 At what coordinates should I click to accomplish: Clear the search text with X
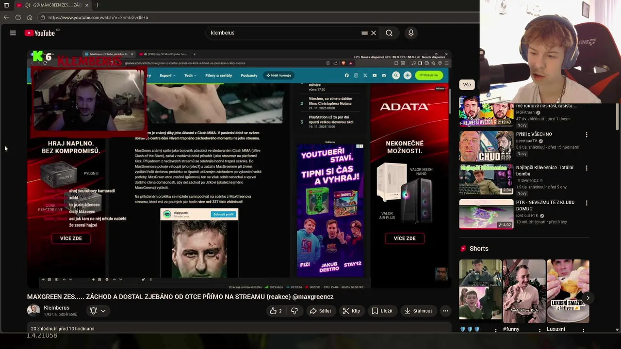(374, 33)
